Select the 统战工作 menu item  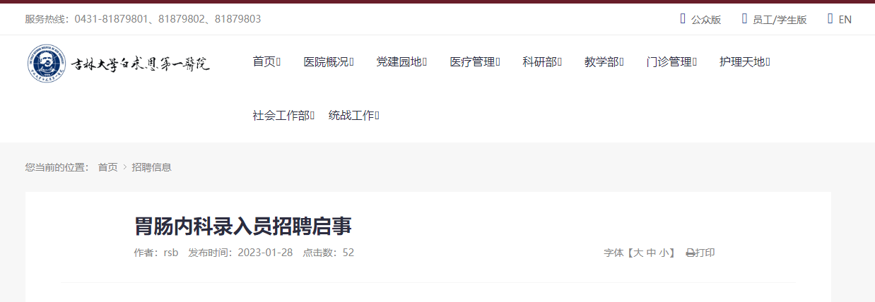(x=354, y=116)
